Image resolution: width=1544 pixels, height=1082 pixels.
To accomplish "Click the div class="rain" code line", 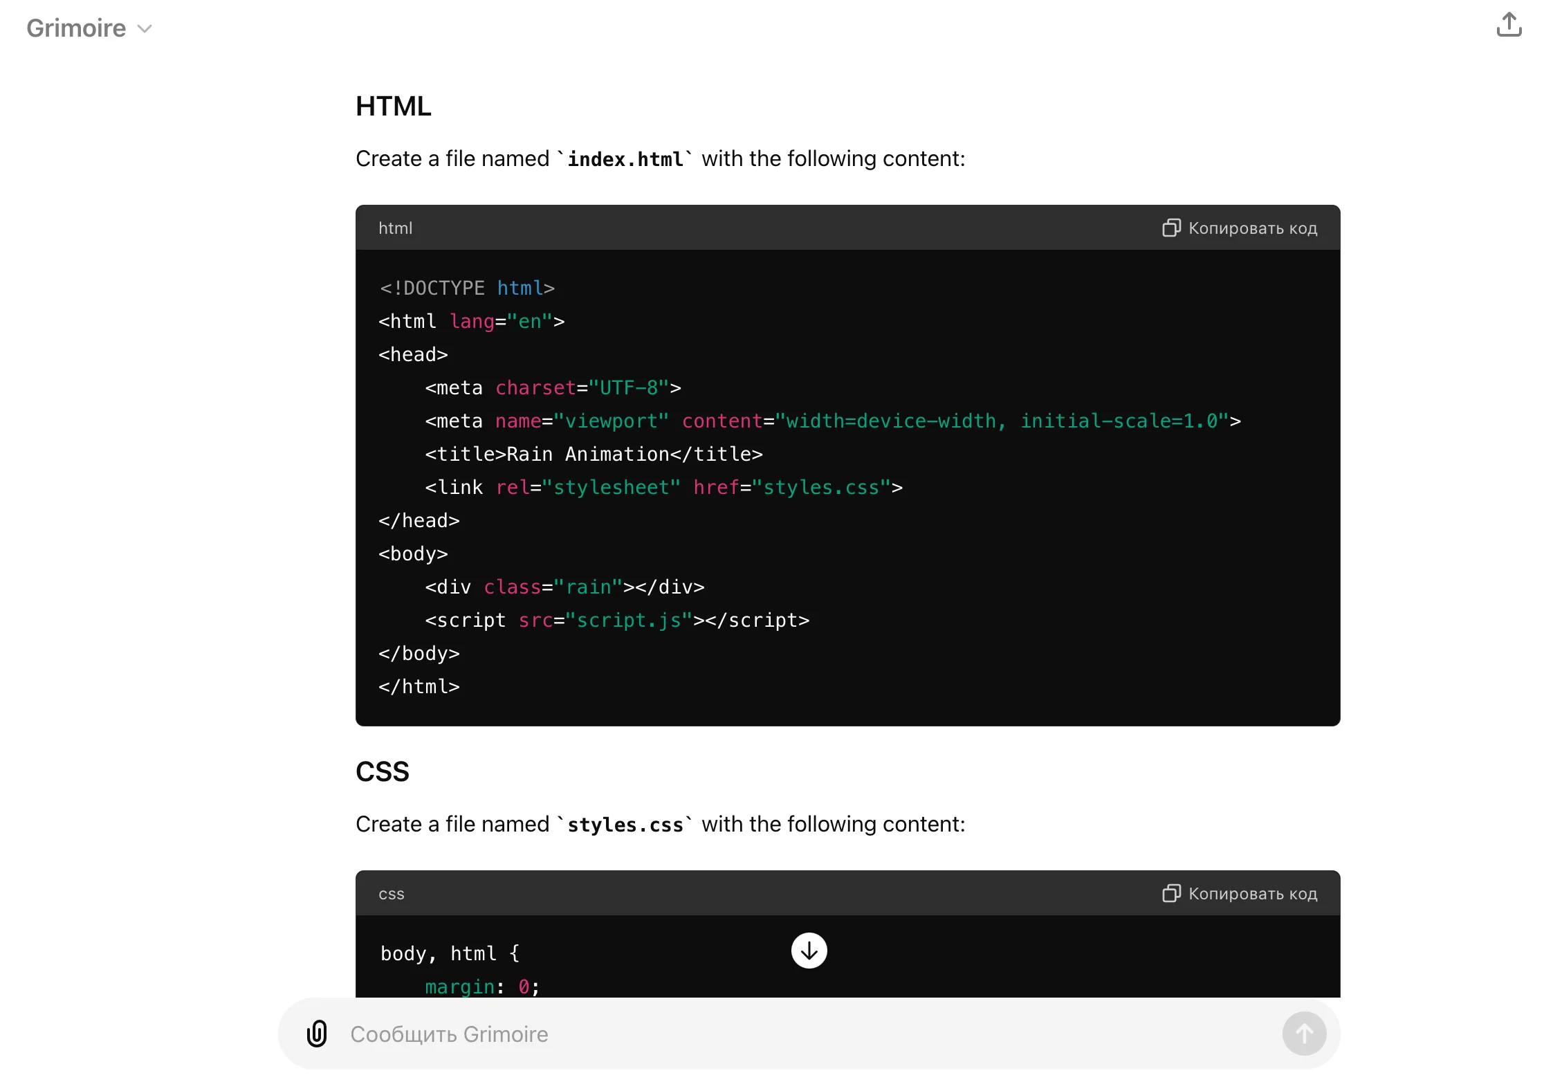I will (x=564, y=587).
